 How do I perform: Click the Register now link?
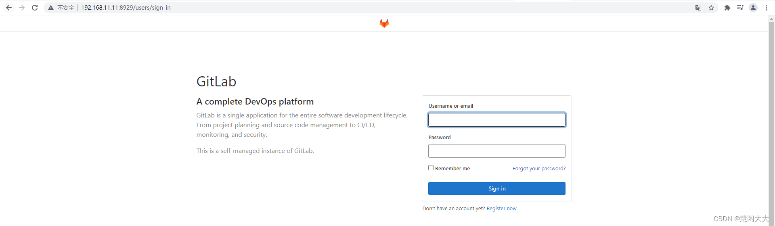click(501, 209)
